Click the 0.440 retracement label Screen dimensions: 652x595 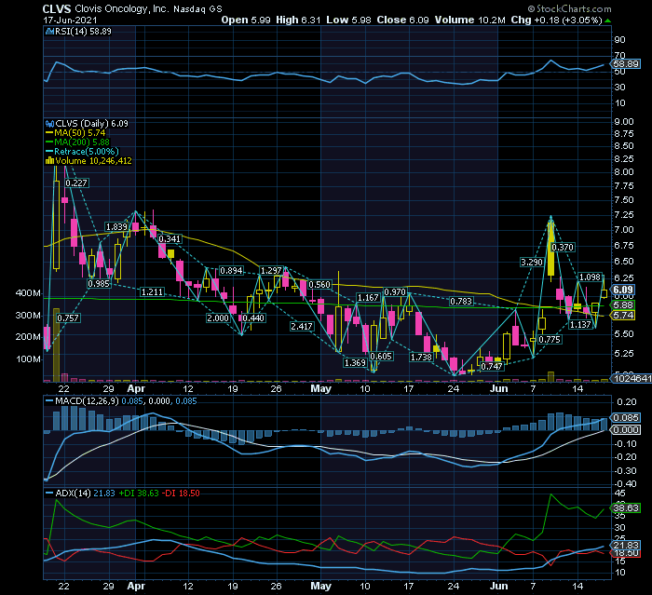tap(253, 318)
